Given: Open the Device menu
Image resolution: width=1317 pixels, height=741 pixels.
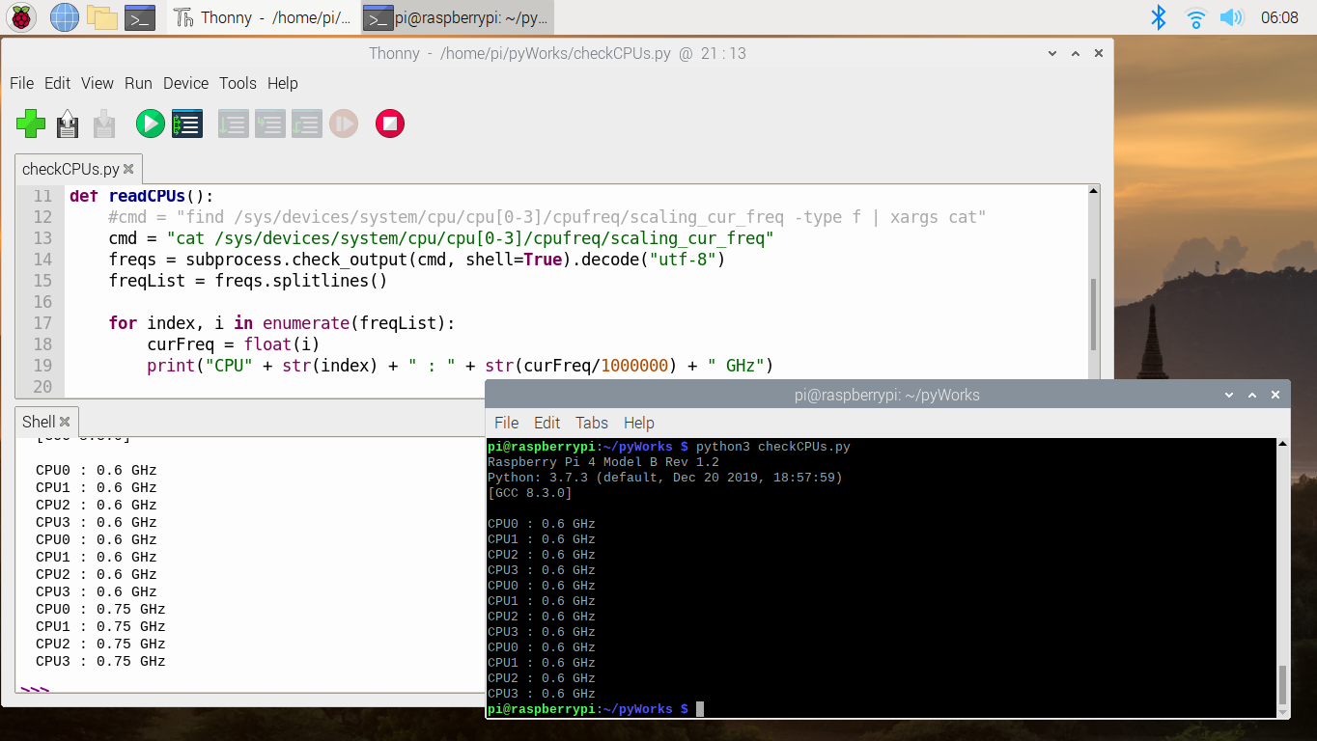Looking at the screenshot, I should point(185,83).
